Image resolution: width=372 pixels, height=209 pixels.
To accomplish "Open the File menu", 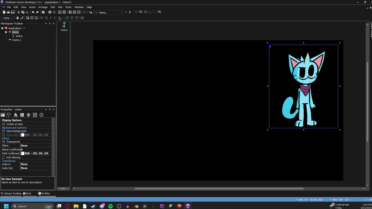I will 9,7.
